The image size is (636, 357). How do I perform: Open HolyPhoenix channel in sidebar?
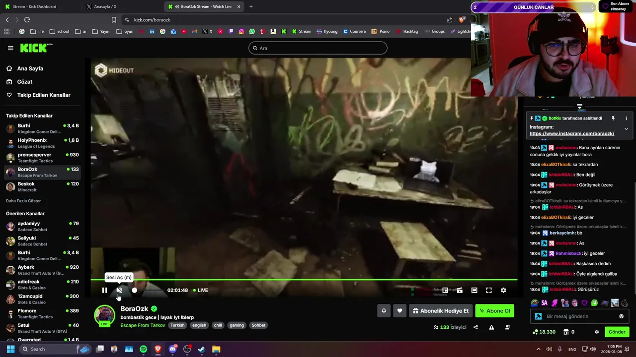[x=42, y=143]
